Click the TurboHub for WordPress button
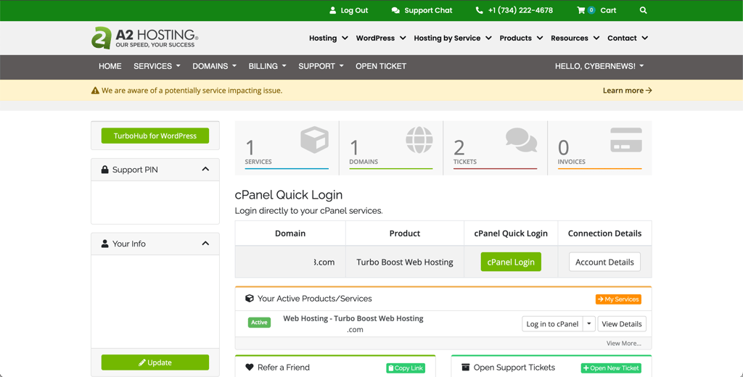743x377 pixels. 155,136
